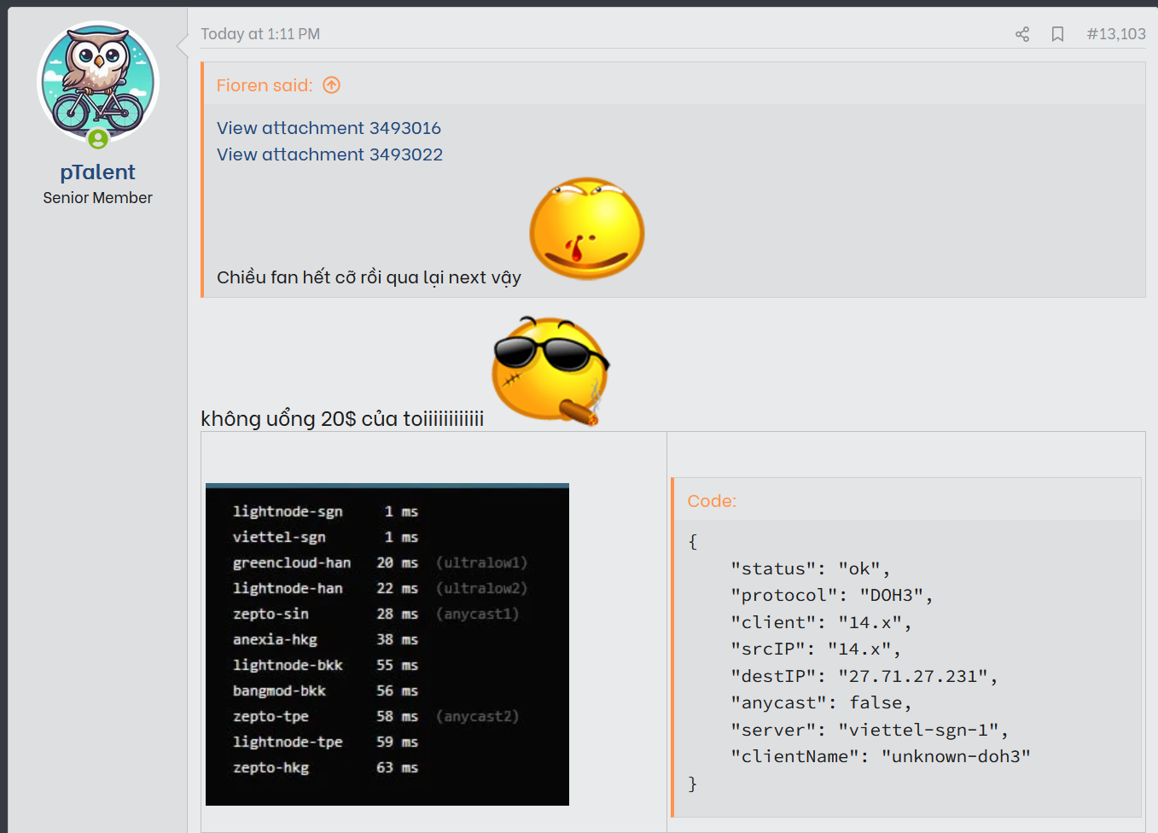The height and width of the screenshot is (833, 1158).
Task: Click the "Code:" block header
Action: tap(712, 501)
